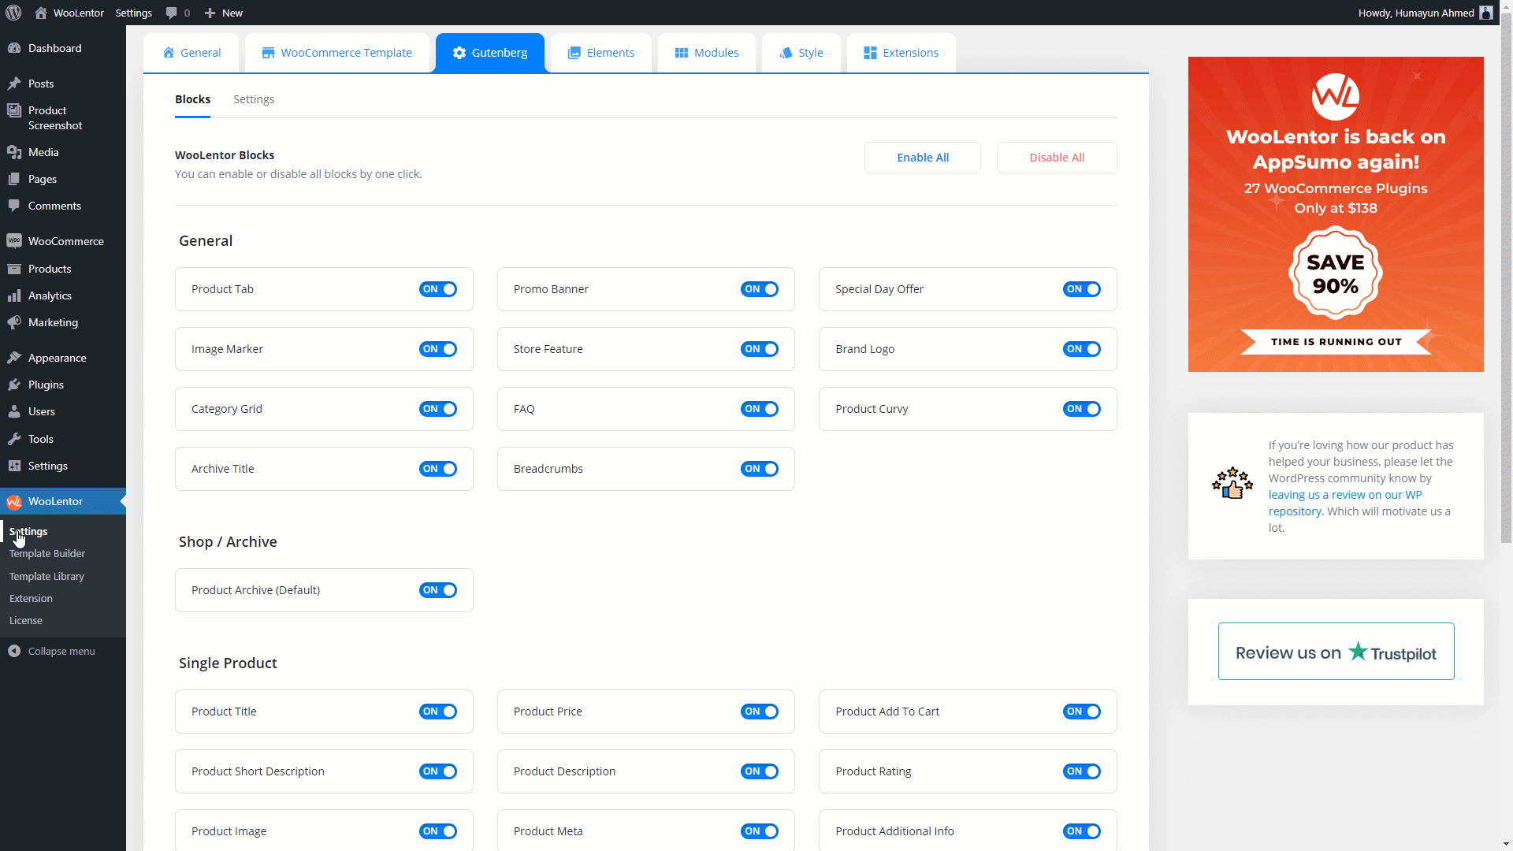Open the New content dropdown in admin bar
The height and width of the screenshot is (851, 1513).
224,13
